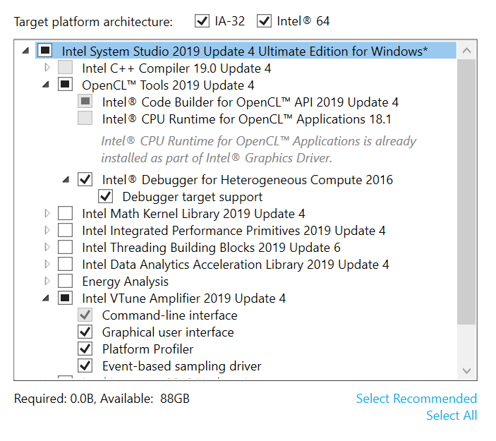Select Intel Data Analytics Acceleration Library label
This screenshot has height=441, width=496.
[x=236, y=265]
